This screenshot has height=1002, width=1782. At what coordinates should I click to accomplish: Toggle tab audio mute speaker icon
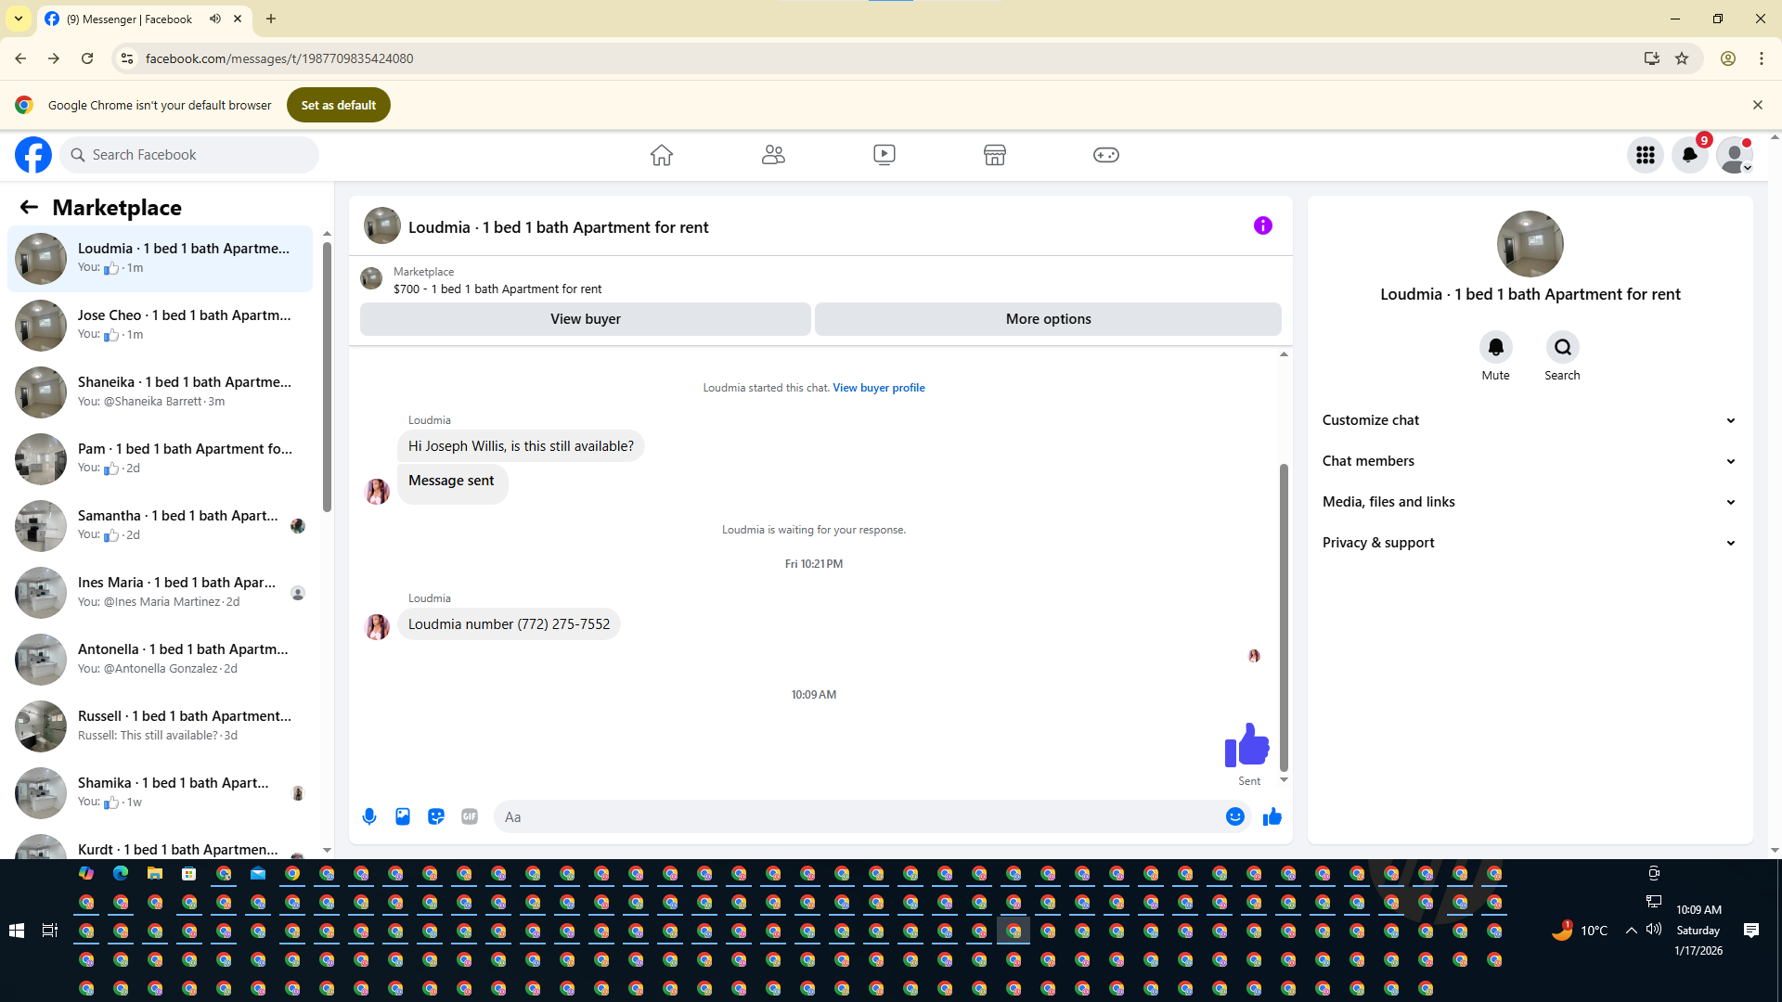[215, 19]
